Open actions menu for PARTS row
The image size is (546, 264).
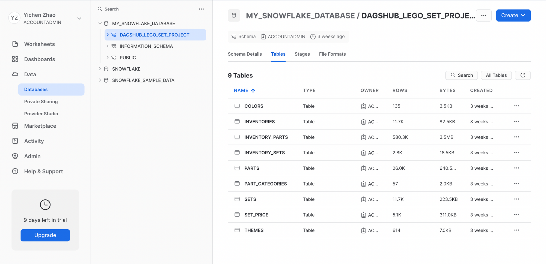click(x=517, y=168)
